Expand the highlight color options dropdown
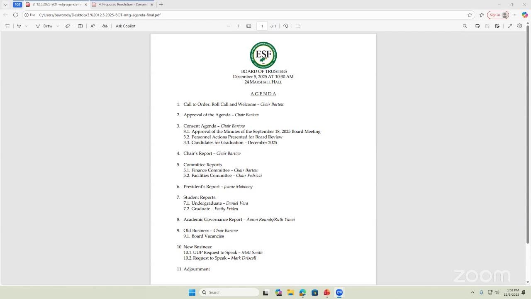 (x=26, y=26)
